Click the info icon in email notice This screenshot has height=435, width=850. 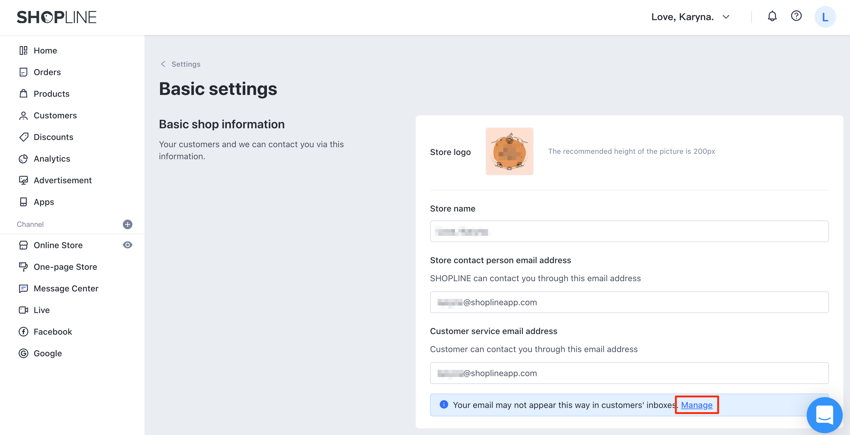[x=444, y=404]
